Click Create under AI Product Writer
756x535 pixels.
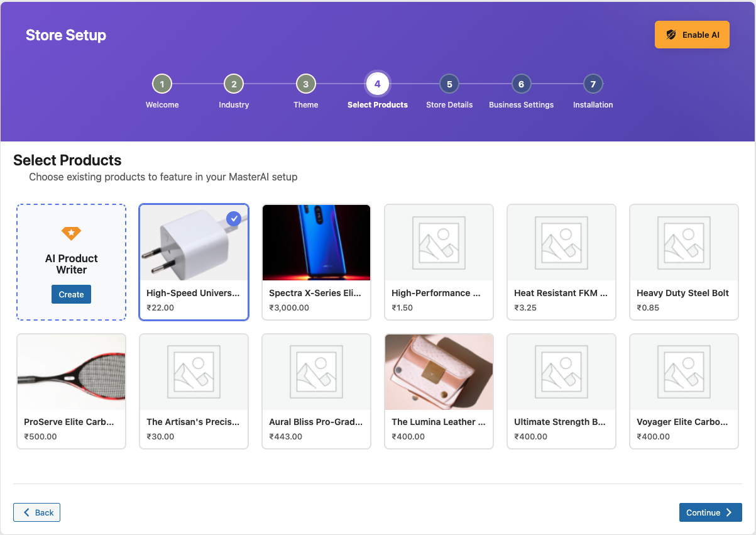[71, 294]
